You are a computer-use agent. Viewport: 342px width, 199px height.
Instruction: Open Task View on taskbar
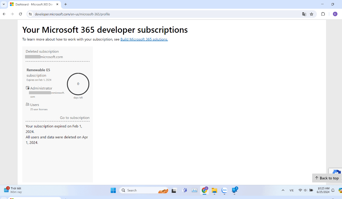point(174,191)
